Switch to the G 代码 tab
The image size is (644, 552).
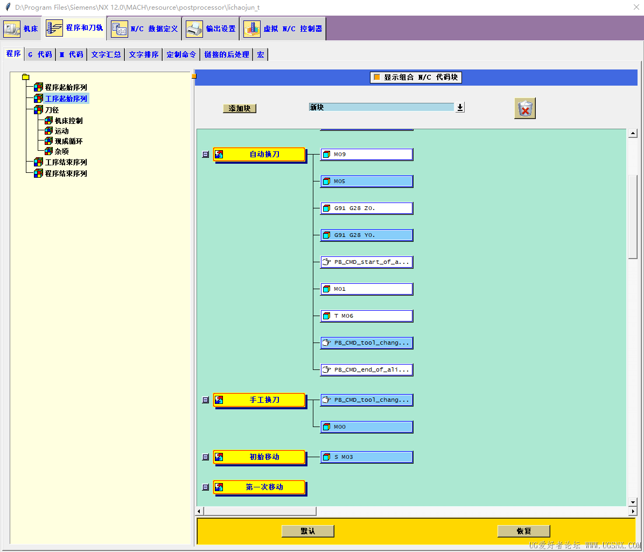(x=40, y=54)
